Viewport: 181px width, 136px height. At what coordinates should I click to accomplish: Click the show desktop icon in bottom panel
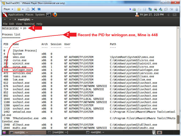(x=4, y=133)
